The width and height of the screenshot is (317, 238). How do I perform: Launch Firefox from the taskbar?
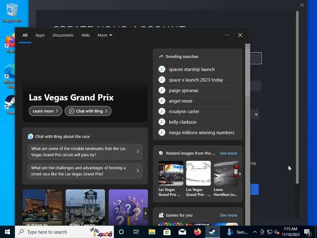pos(197,232)
